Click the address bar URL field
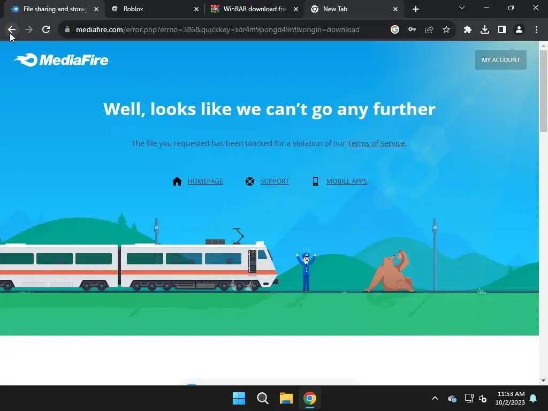The image size is (548, 411). click(x=217, y=30)
